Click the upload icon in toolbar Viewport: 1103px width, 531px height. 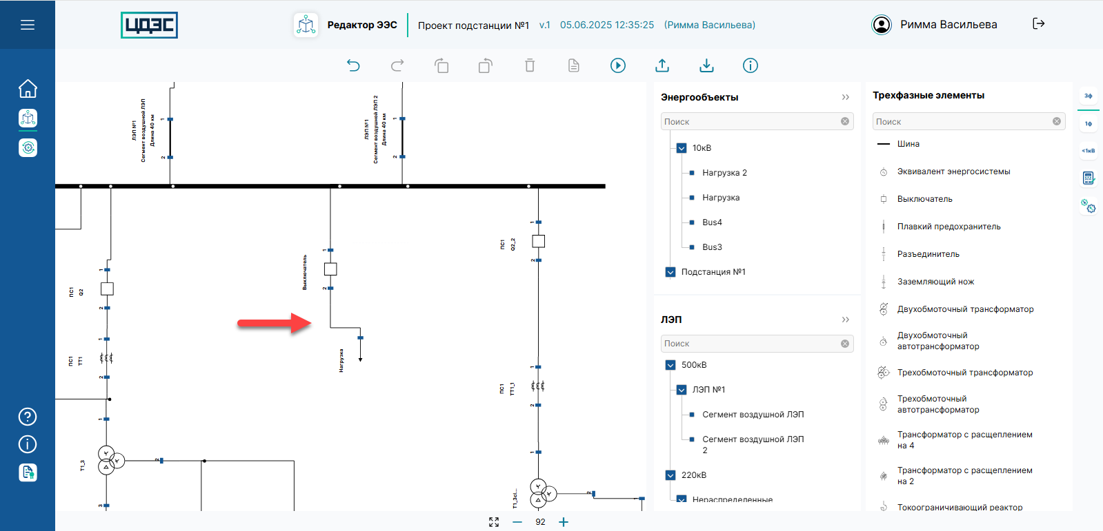662,65
